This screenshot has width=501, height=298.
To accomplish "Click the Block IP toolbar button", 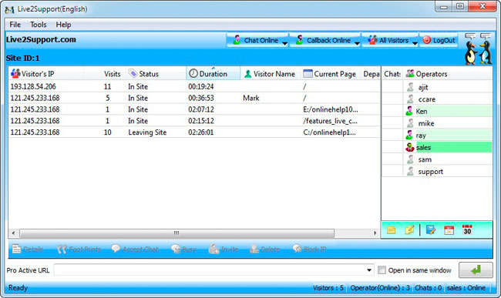I will (309, 249).
